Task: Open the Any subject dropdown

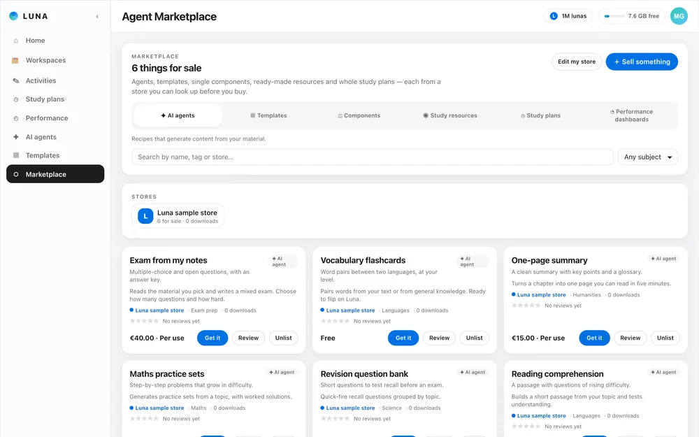Action: [648, 157]
